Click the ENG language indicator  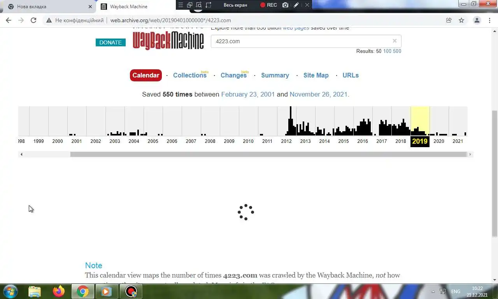click(456, 291)
